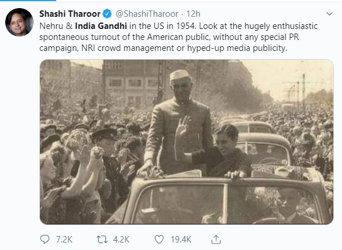
Task: Click the bold India Gandhi text
Action: (101, 25)
